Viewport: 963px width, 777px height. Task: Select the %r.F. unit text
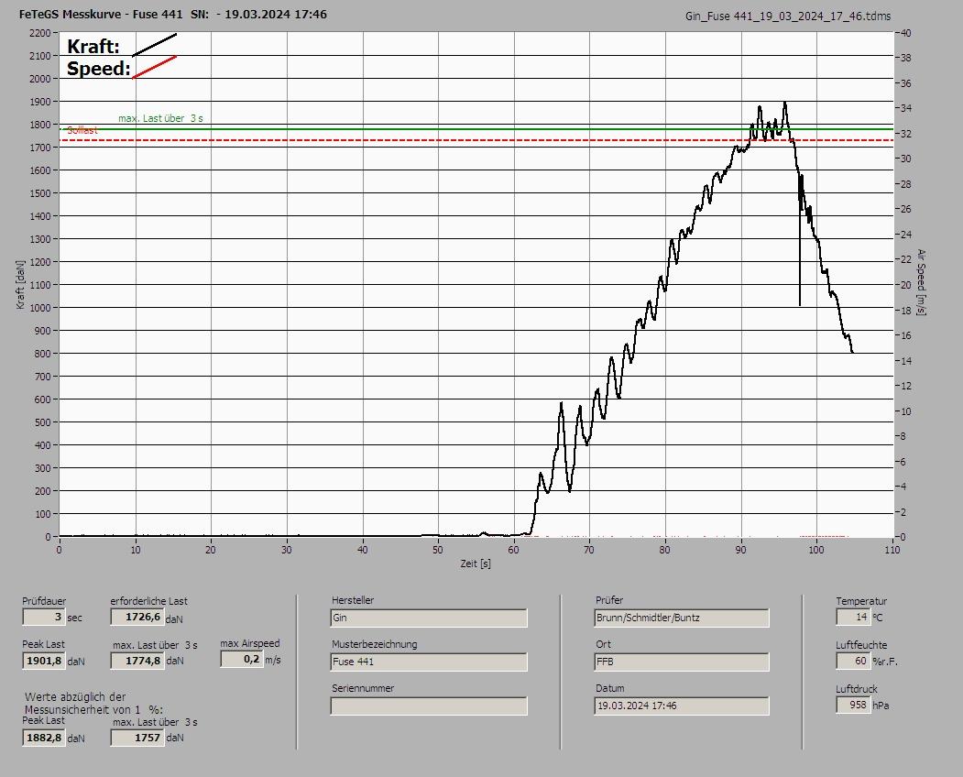(x=884, y=662)
